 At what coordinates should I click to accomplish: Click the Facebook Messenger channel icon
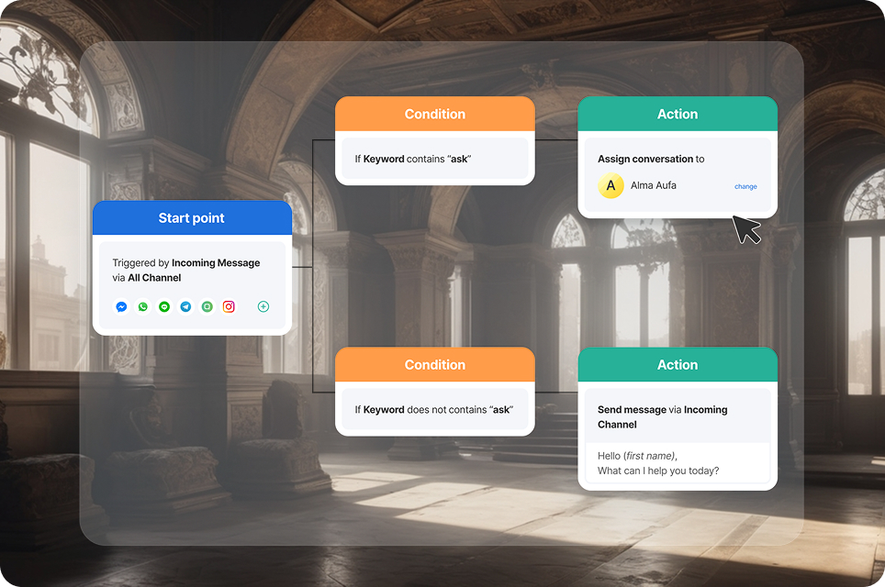[x=121, y=307]
